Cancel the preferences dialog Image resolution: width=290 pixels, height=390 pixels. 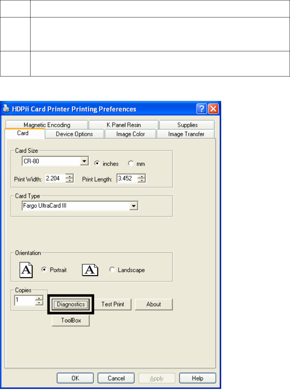[116, 378]
